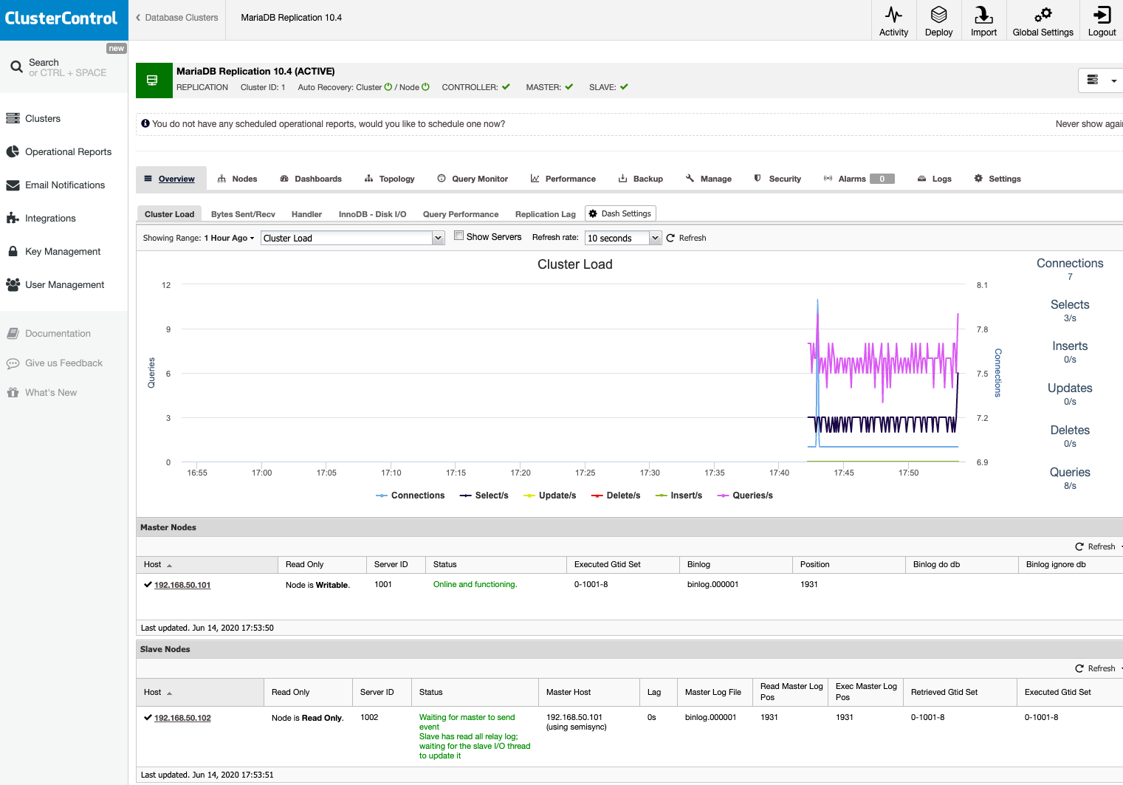1123x785 pixels.
Task: Open User Management in sidebar
Action: click(x=64, y=284)
